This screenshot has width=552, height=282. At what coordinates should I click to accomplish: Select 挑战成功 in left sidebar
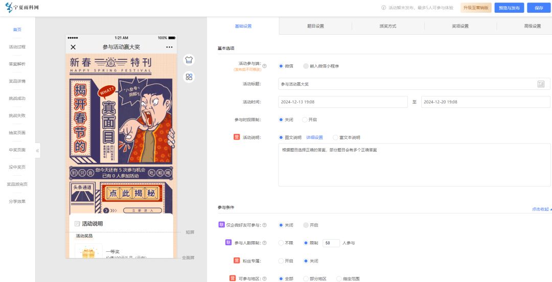(17, 99)
